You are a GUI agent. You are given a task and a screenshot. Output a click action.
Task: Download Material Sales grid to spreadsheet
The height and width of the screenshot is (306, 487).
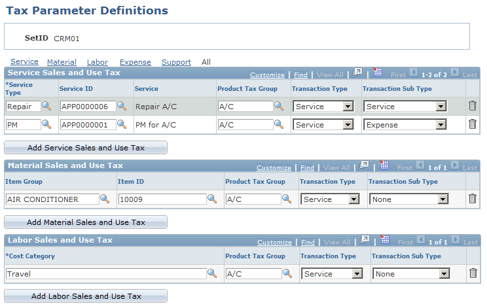pos(384,165)
